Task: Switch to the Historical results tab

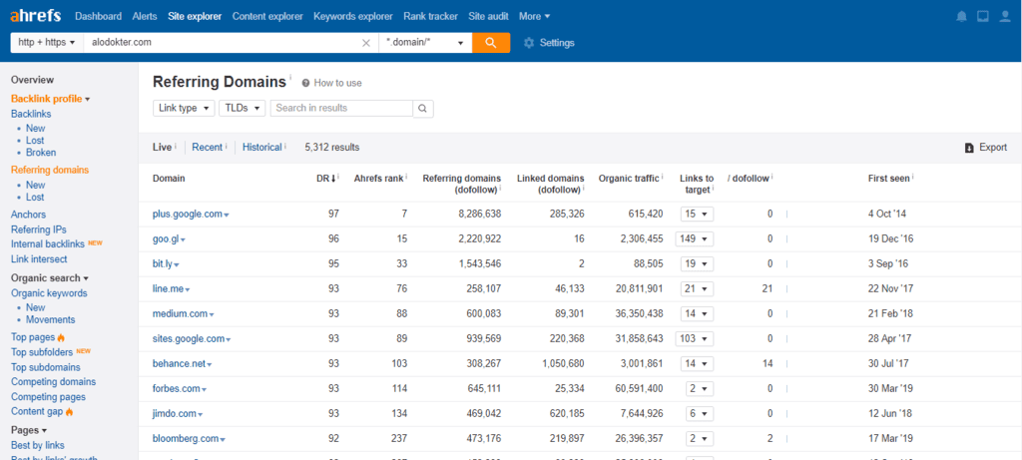Action: point(262,148)
